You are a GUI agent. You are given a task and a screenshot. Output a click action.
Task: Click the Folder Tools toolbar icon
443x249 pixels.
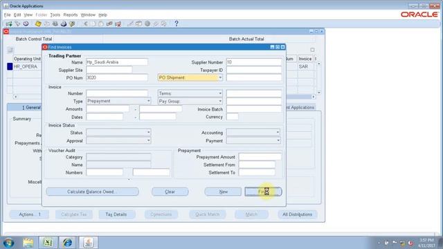(x=164, y=24)
